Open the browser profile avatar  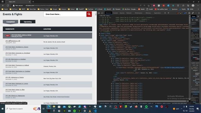click(193, 6)
